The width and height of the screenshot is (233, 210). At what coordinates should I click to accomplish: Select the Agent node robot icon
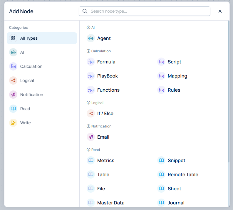91,38
